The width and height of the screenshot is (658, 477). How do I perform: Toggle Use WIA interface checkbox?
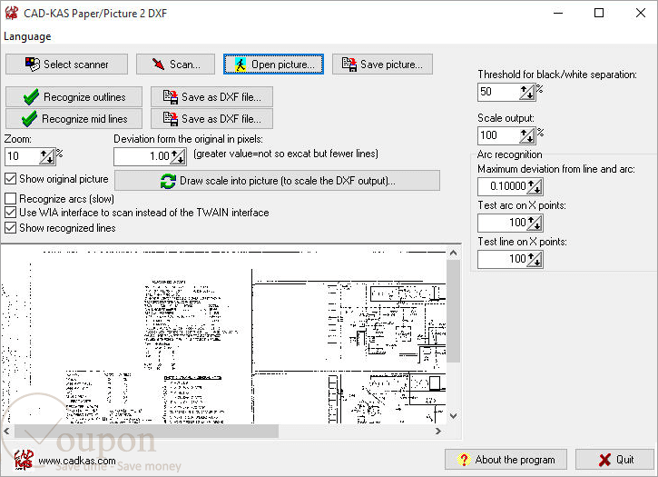point(11,213)
